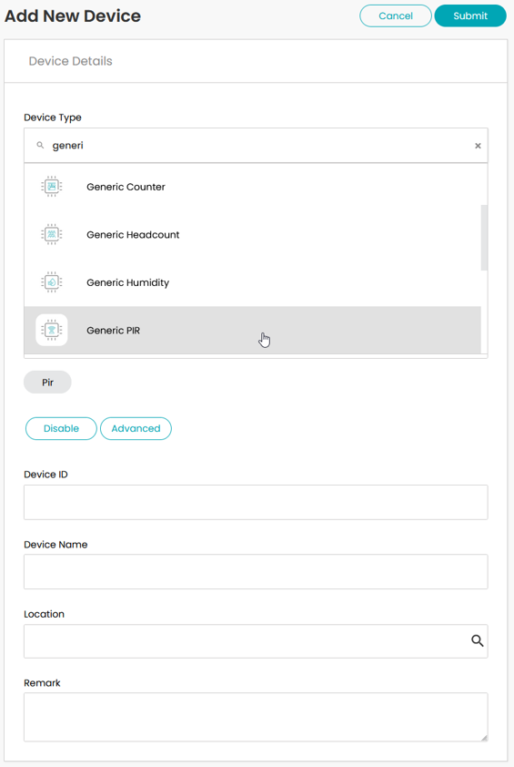Click into the Device Name field
Viewport: 514px width, 767px height.
coord(256,571)
